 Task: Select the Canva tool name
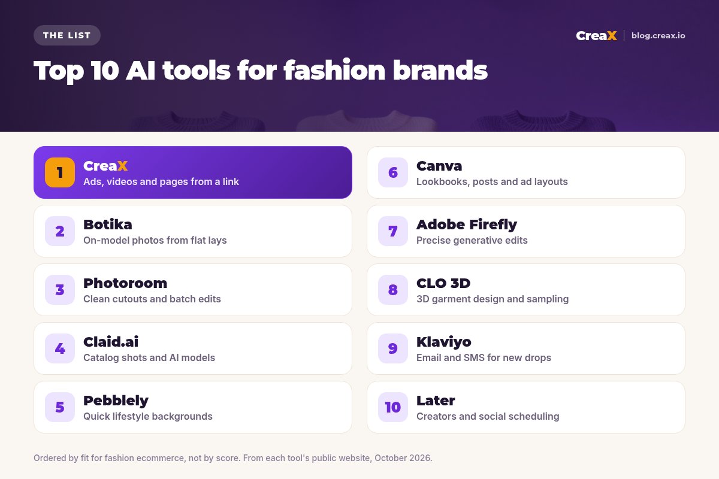point(439,166)
